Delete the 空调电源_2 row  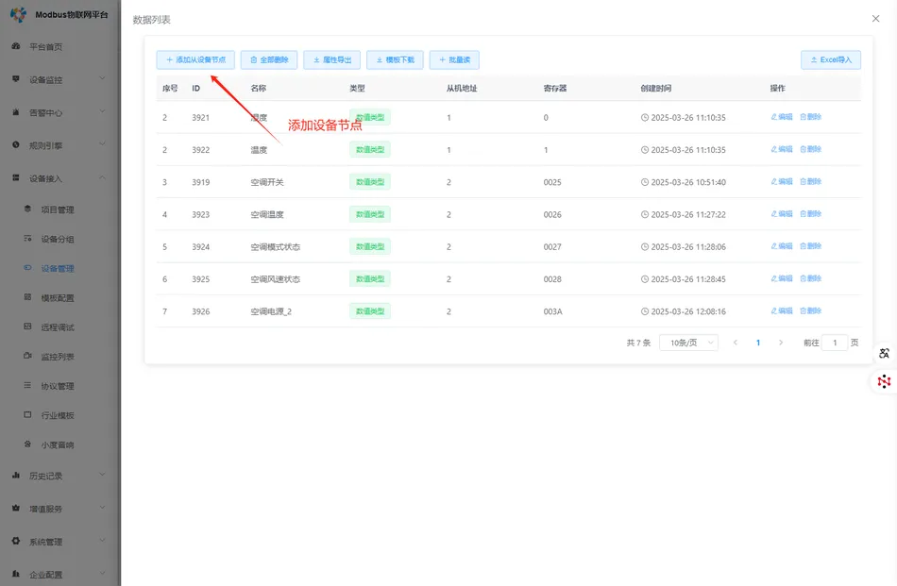click(x=811, y=310)
